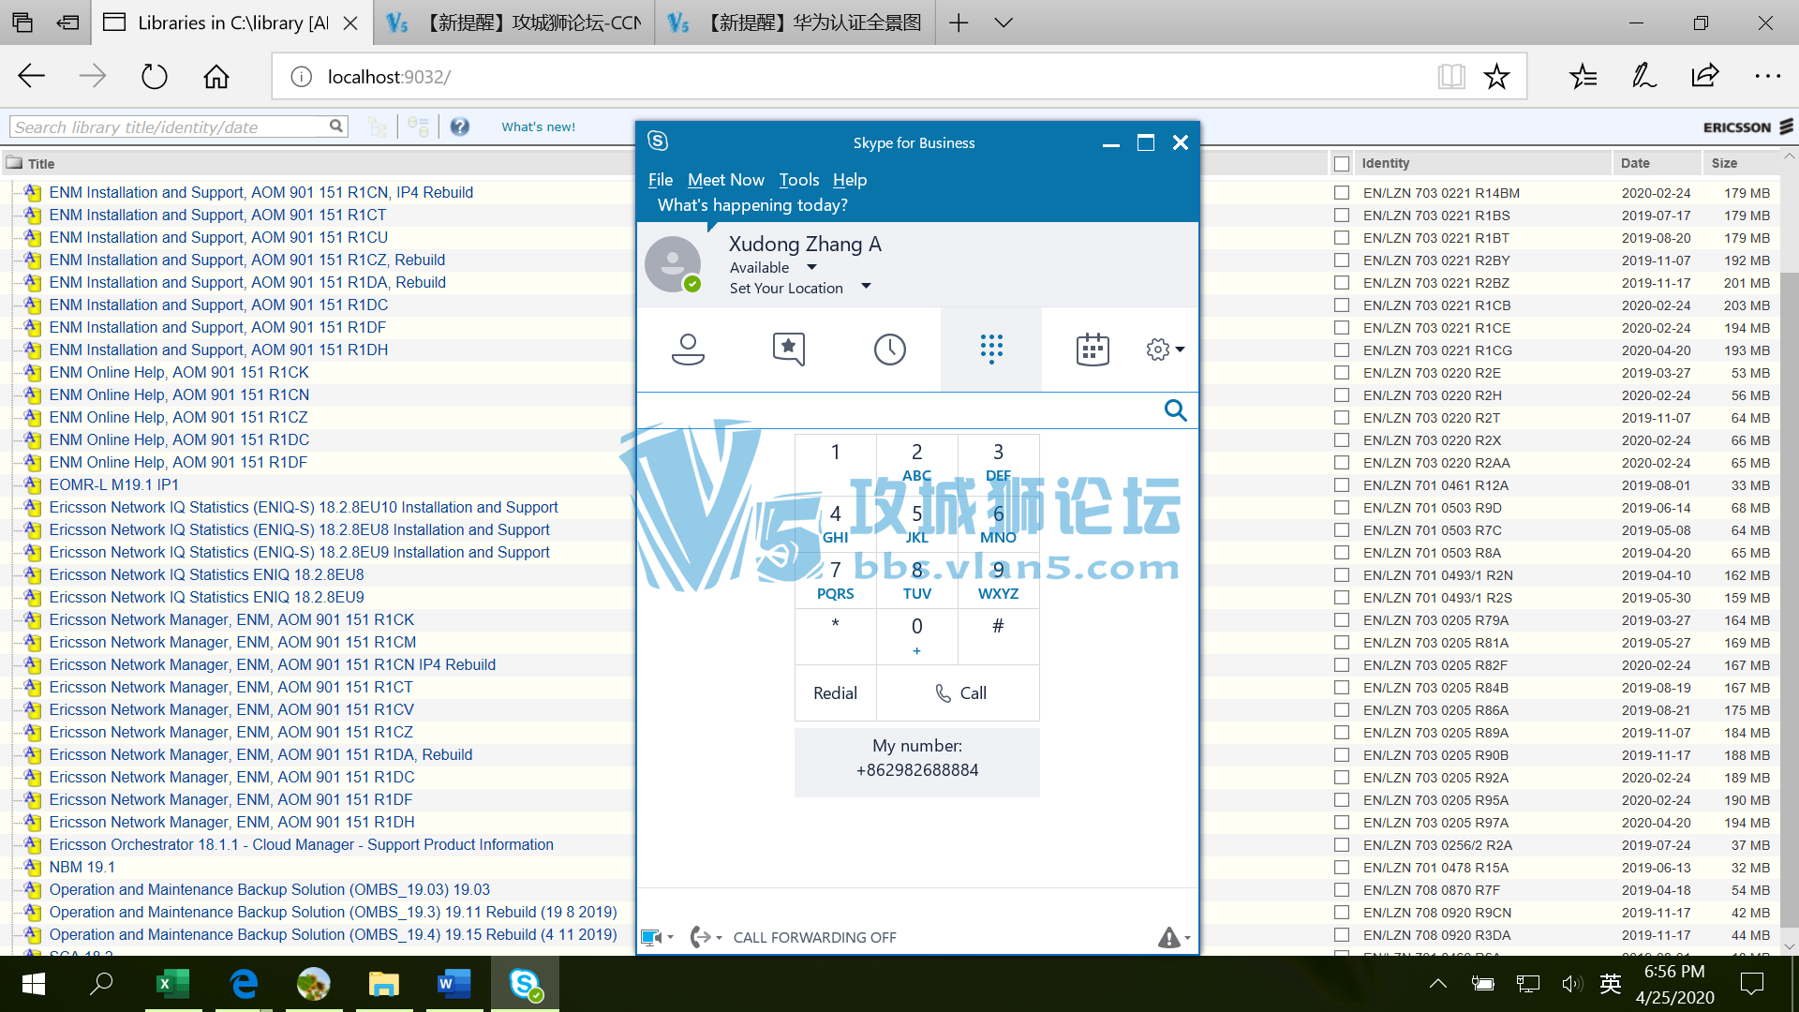Click the library search magnifier icon
The image size is (1799, 1012).
point(336,126)
